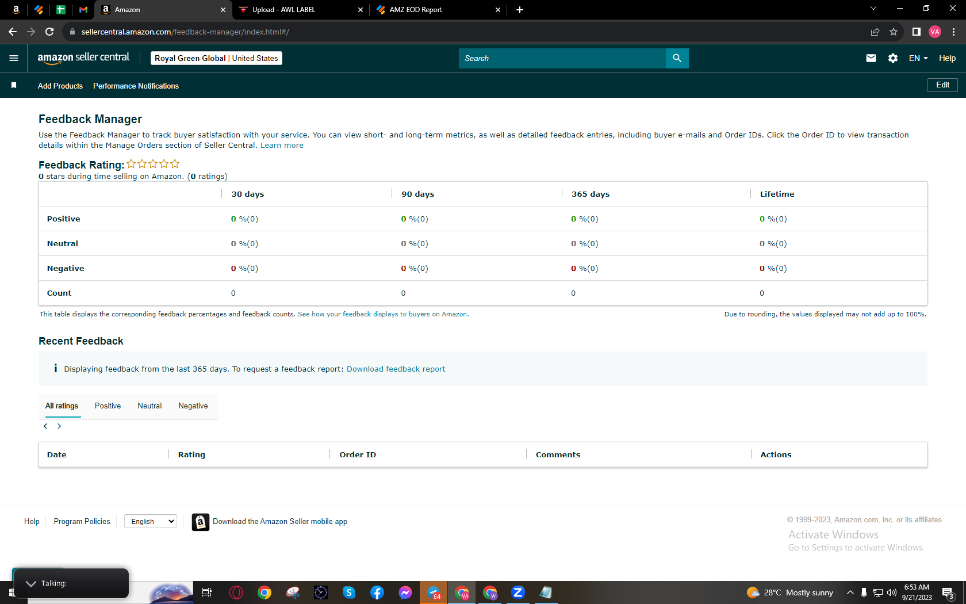Click the Edit favorites button
This screenshot has width=966, height=604.
tap(942, 85)
